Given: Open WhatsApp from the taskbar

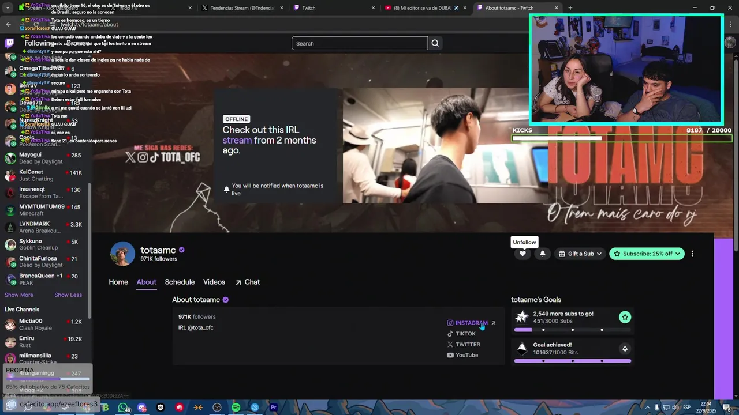Looking at the screenshot, I should pos(122,408).
